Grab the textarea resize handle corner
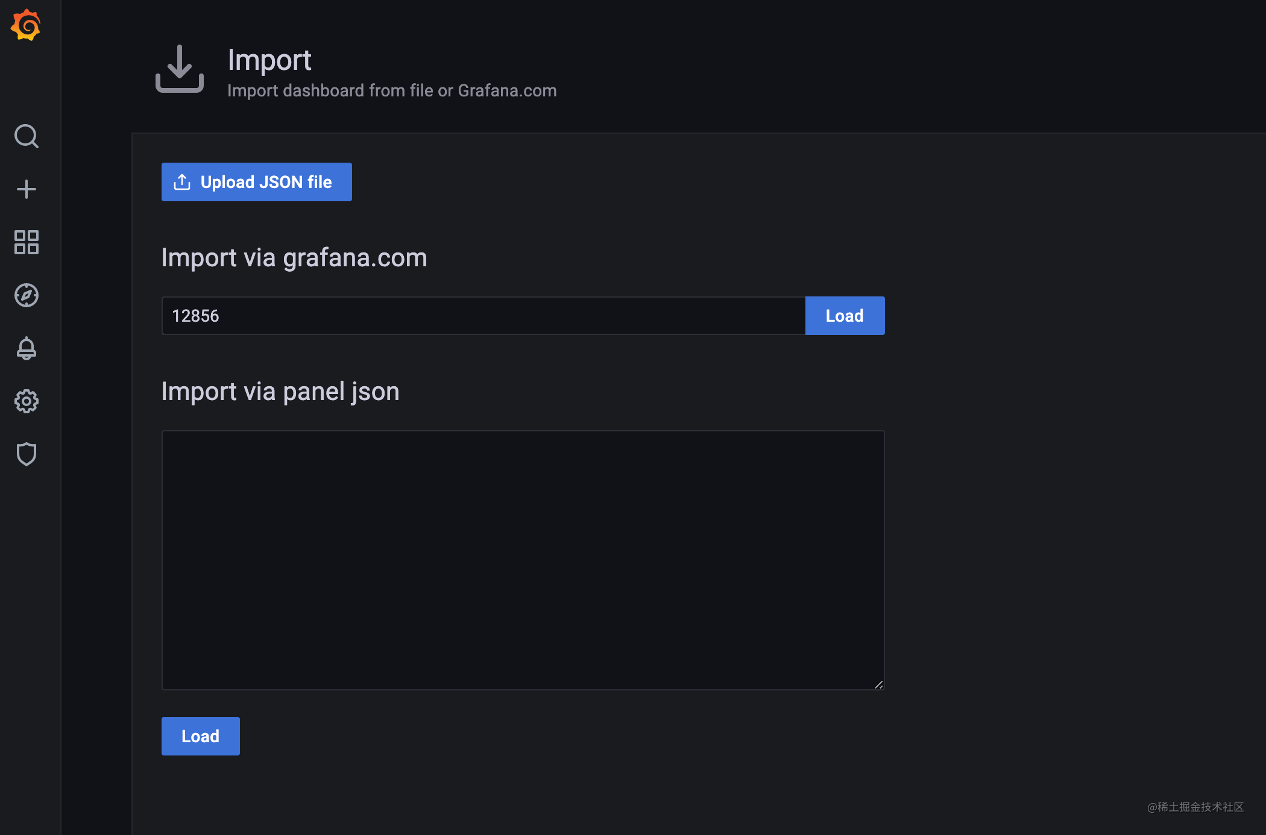The width and height of the screenshot is (1266, 835). (x=879, y=684)
